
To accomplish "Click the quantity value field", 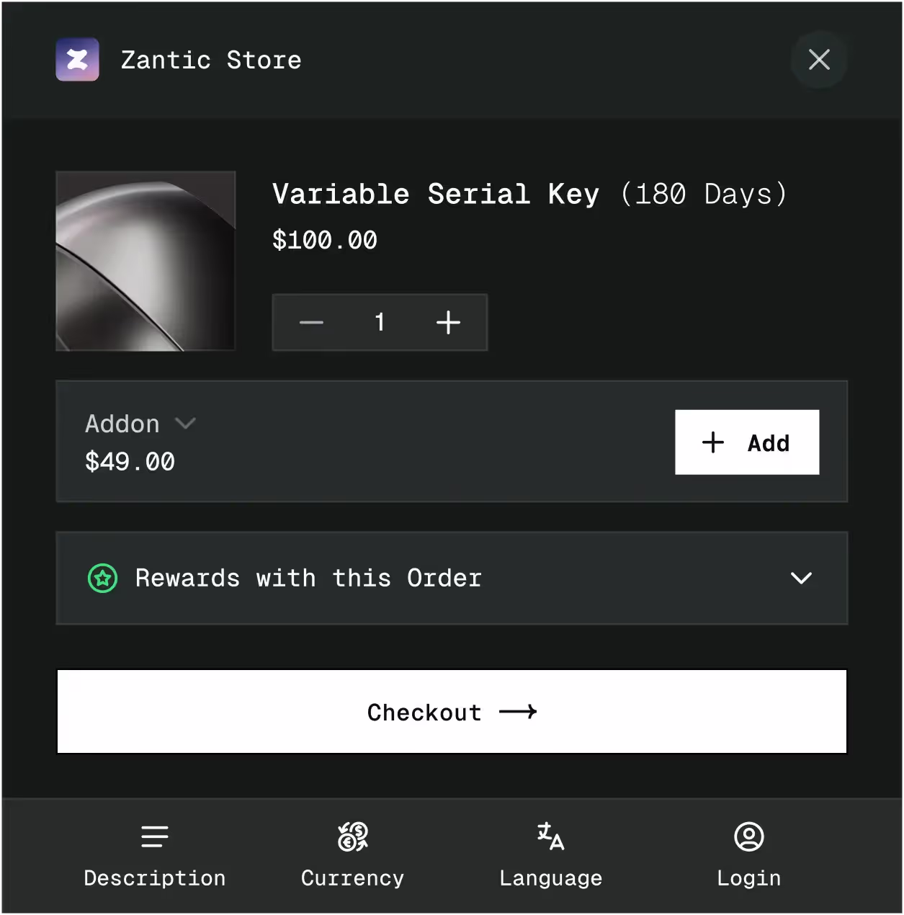I will (380, 322).
